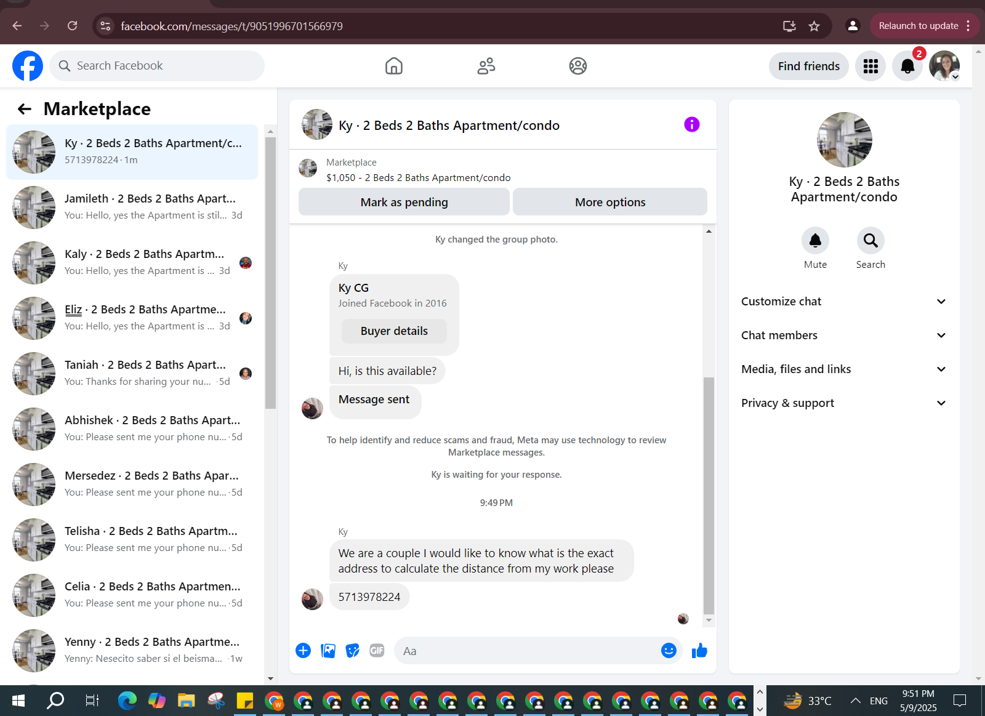Viewport: 985px width, 716px height.
Task: Open Buyer details for Ky CG
Action: (x=394, y=331)
